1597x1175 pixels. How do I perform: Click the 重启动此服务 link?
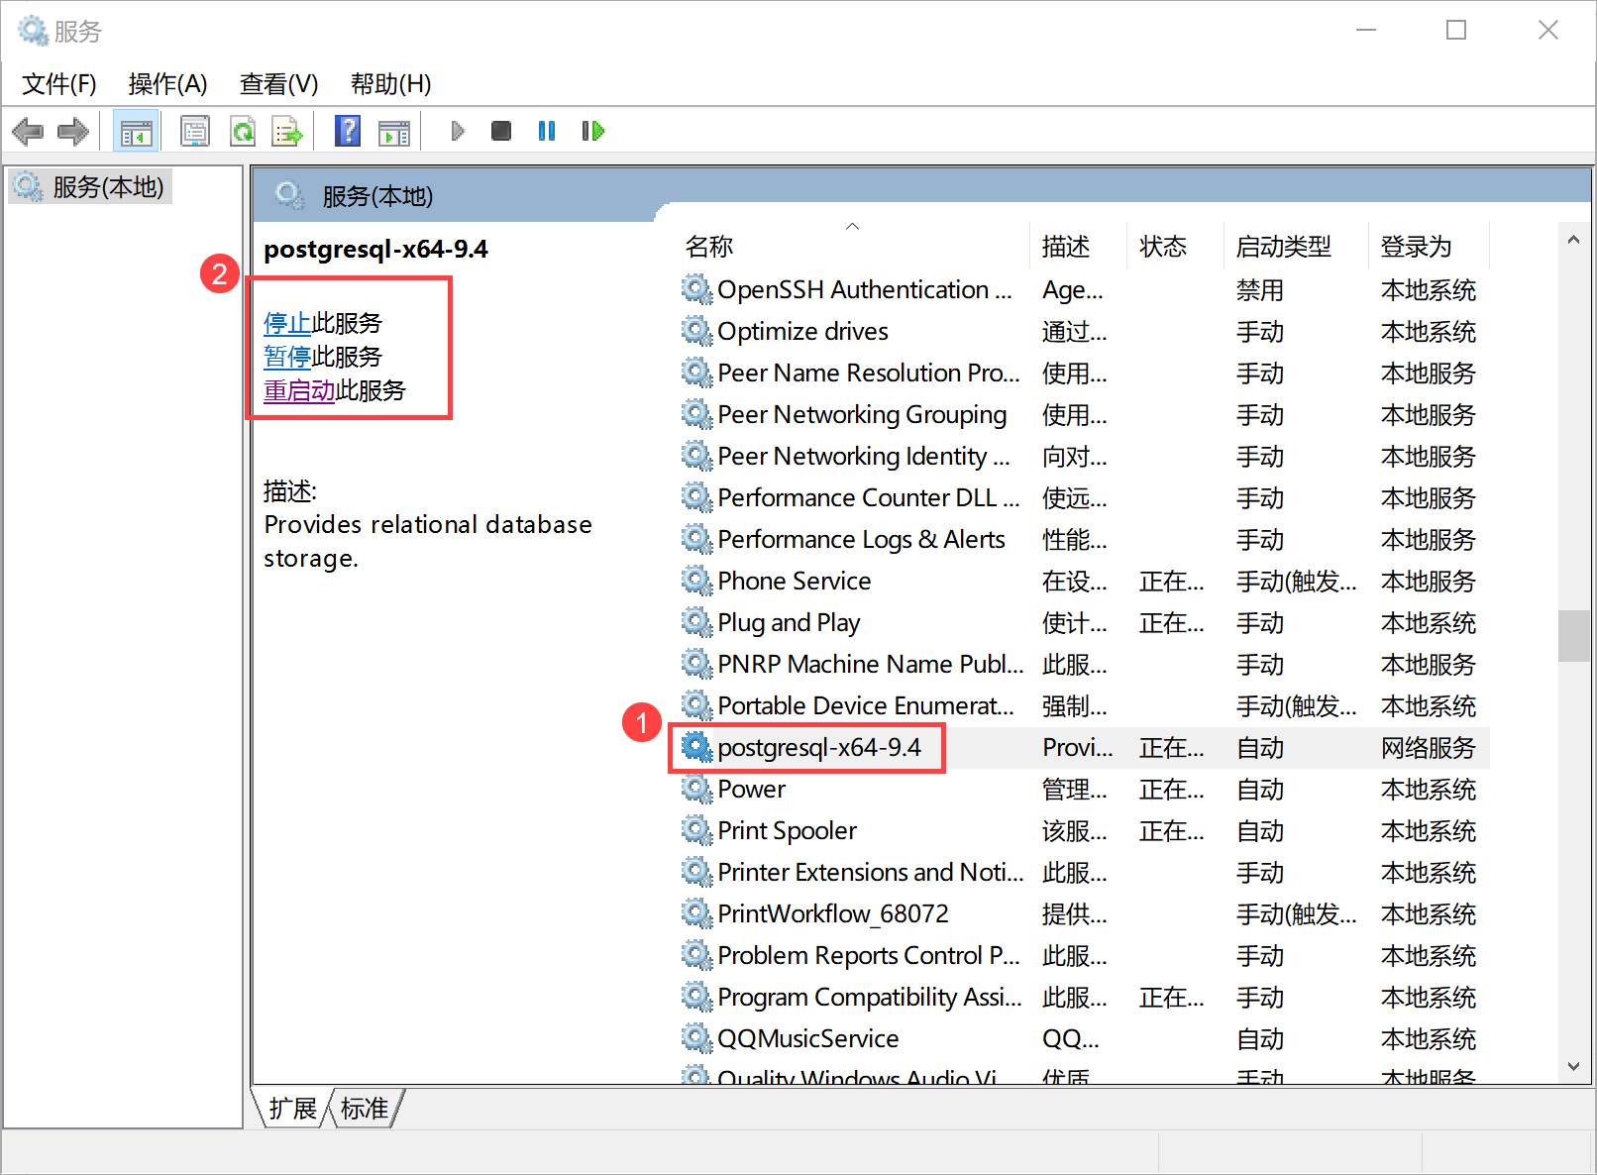[x=297, y=390]
